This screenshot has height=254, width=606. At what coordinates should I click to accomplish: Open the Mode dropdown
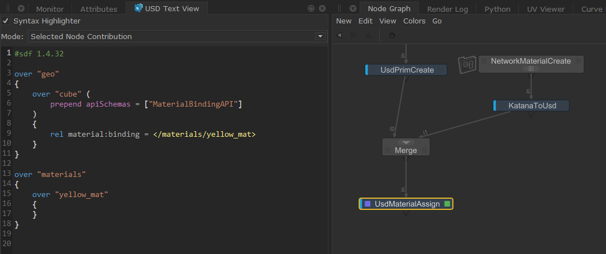(x=320, y=36)
